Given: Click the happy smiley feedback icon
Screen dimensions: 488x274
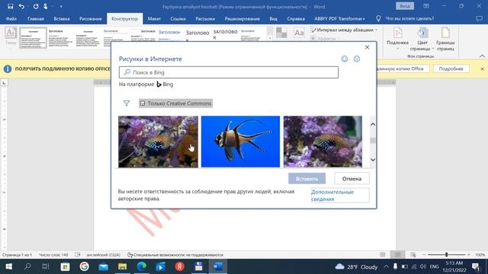Looking at the screenshot, I should click(345, 59).
